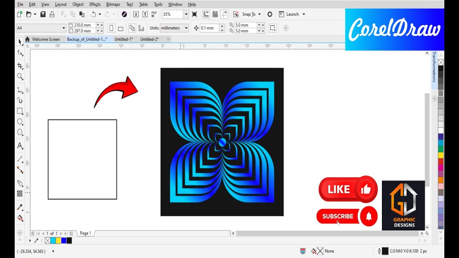Click the page width 210.0 mm field

pyautogui.click(x=85, y=25)
